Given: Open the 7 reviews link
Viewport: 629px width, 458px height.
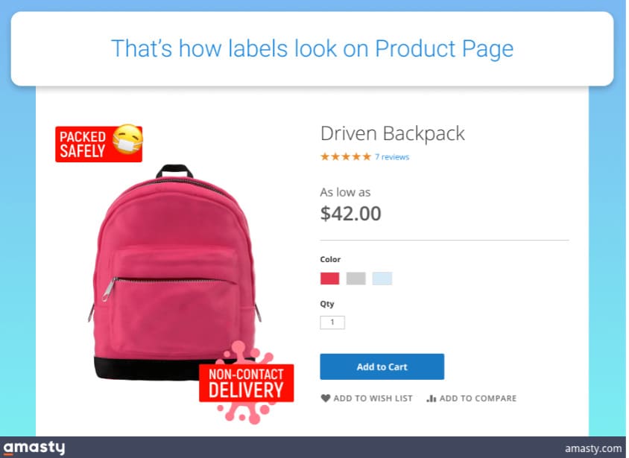Looking at the screenshot, I should 392,156.
